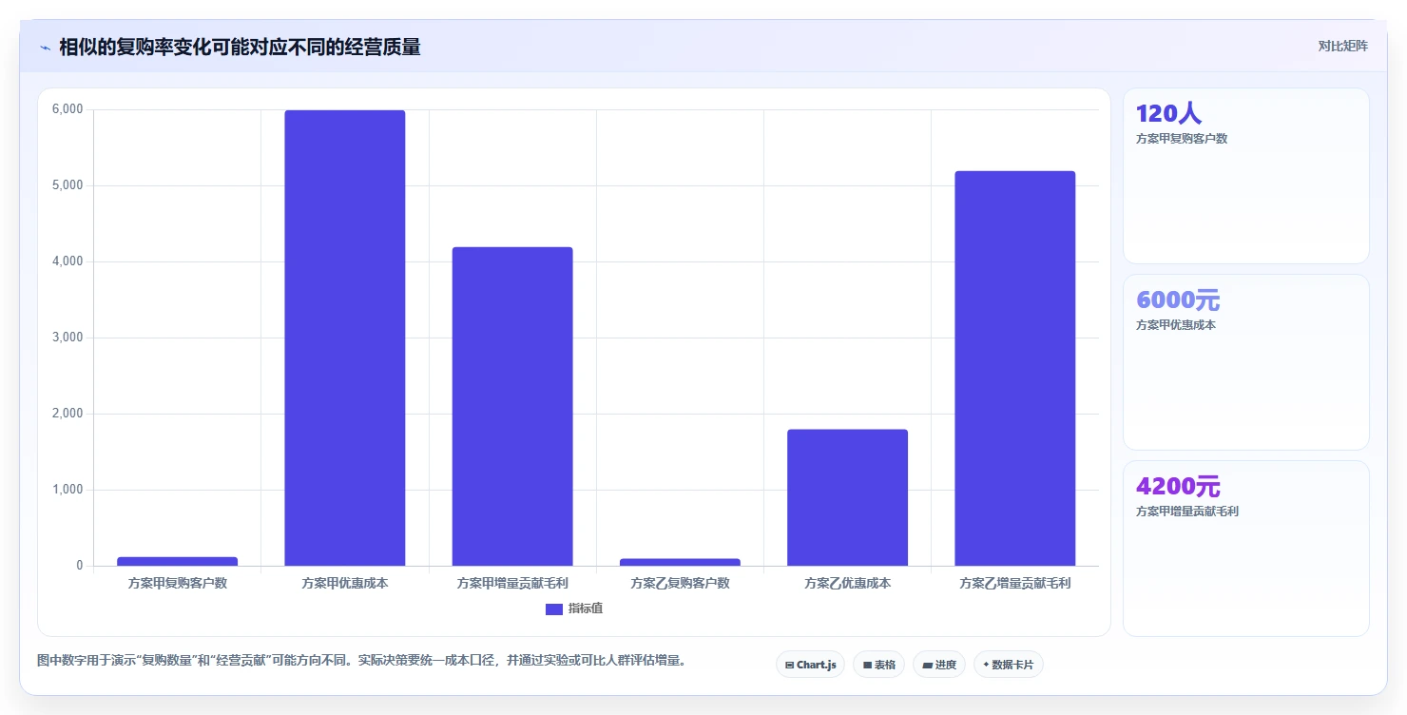Click the y-axis tick 5,000

pyautogui.click(x=67, y=185)
